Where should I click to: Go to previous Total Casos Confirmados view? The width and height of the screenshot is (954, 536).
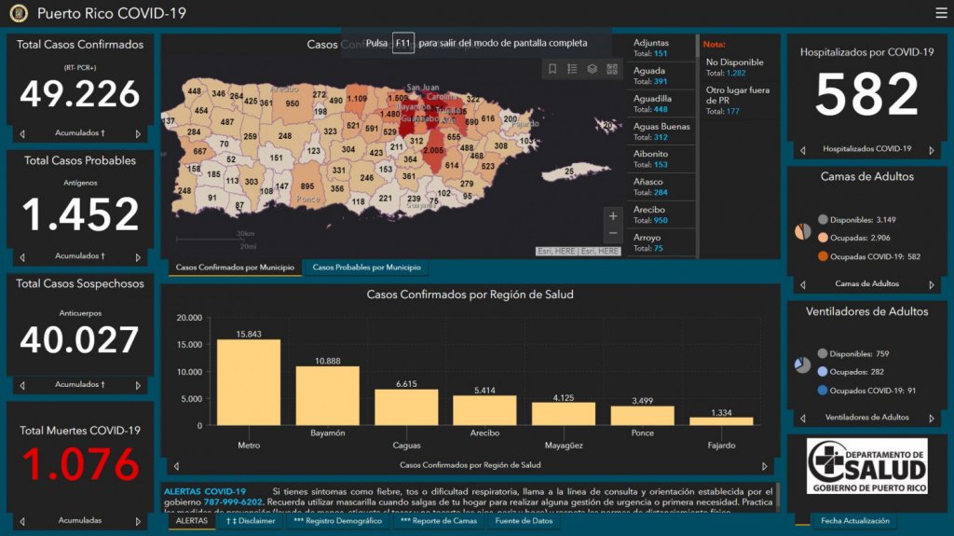[x=22, y=133]
